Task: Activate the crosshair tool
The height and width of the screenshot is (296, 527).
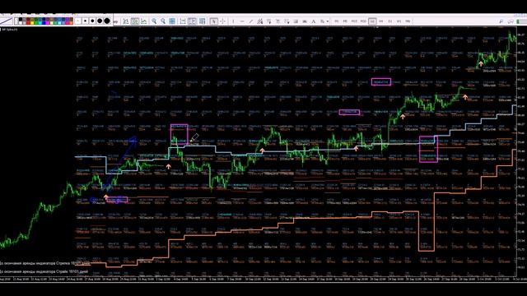Action: pyautogui.click(x=222, y=21)
